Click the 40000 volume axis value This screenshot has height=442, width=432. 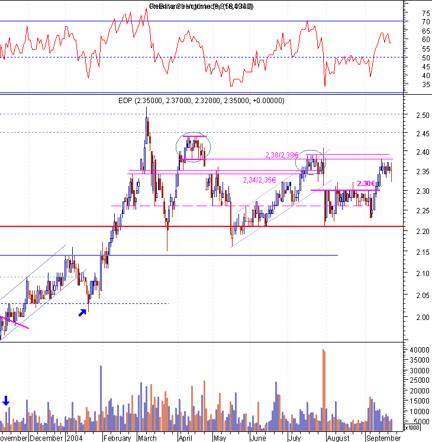pyautogui.click(x=420, y=350)
